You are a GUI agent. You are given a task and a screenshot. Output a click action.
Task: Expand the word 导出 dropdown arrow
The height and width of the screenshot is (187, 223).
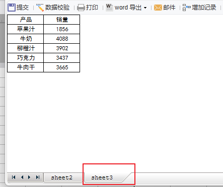tap(145, 8)
